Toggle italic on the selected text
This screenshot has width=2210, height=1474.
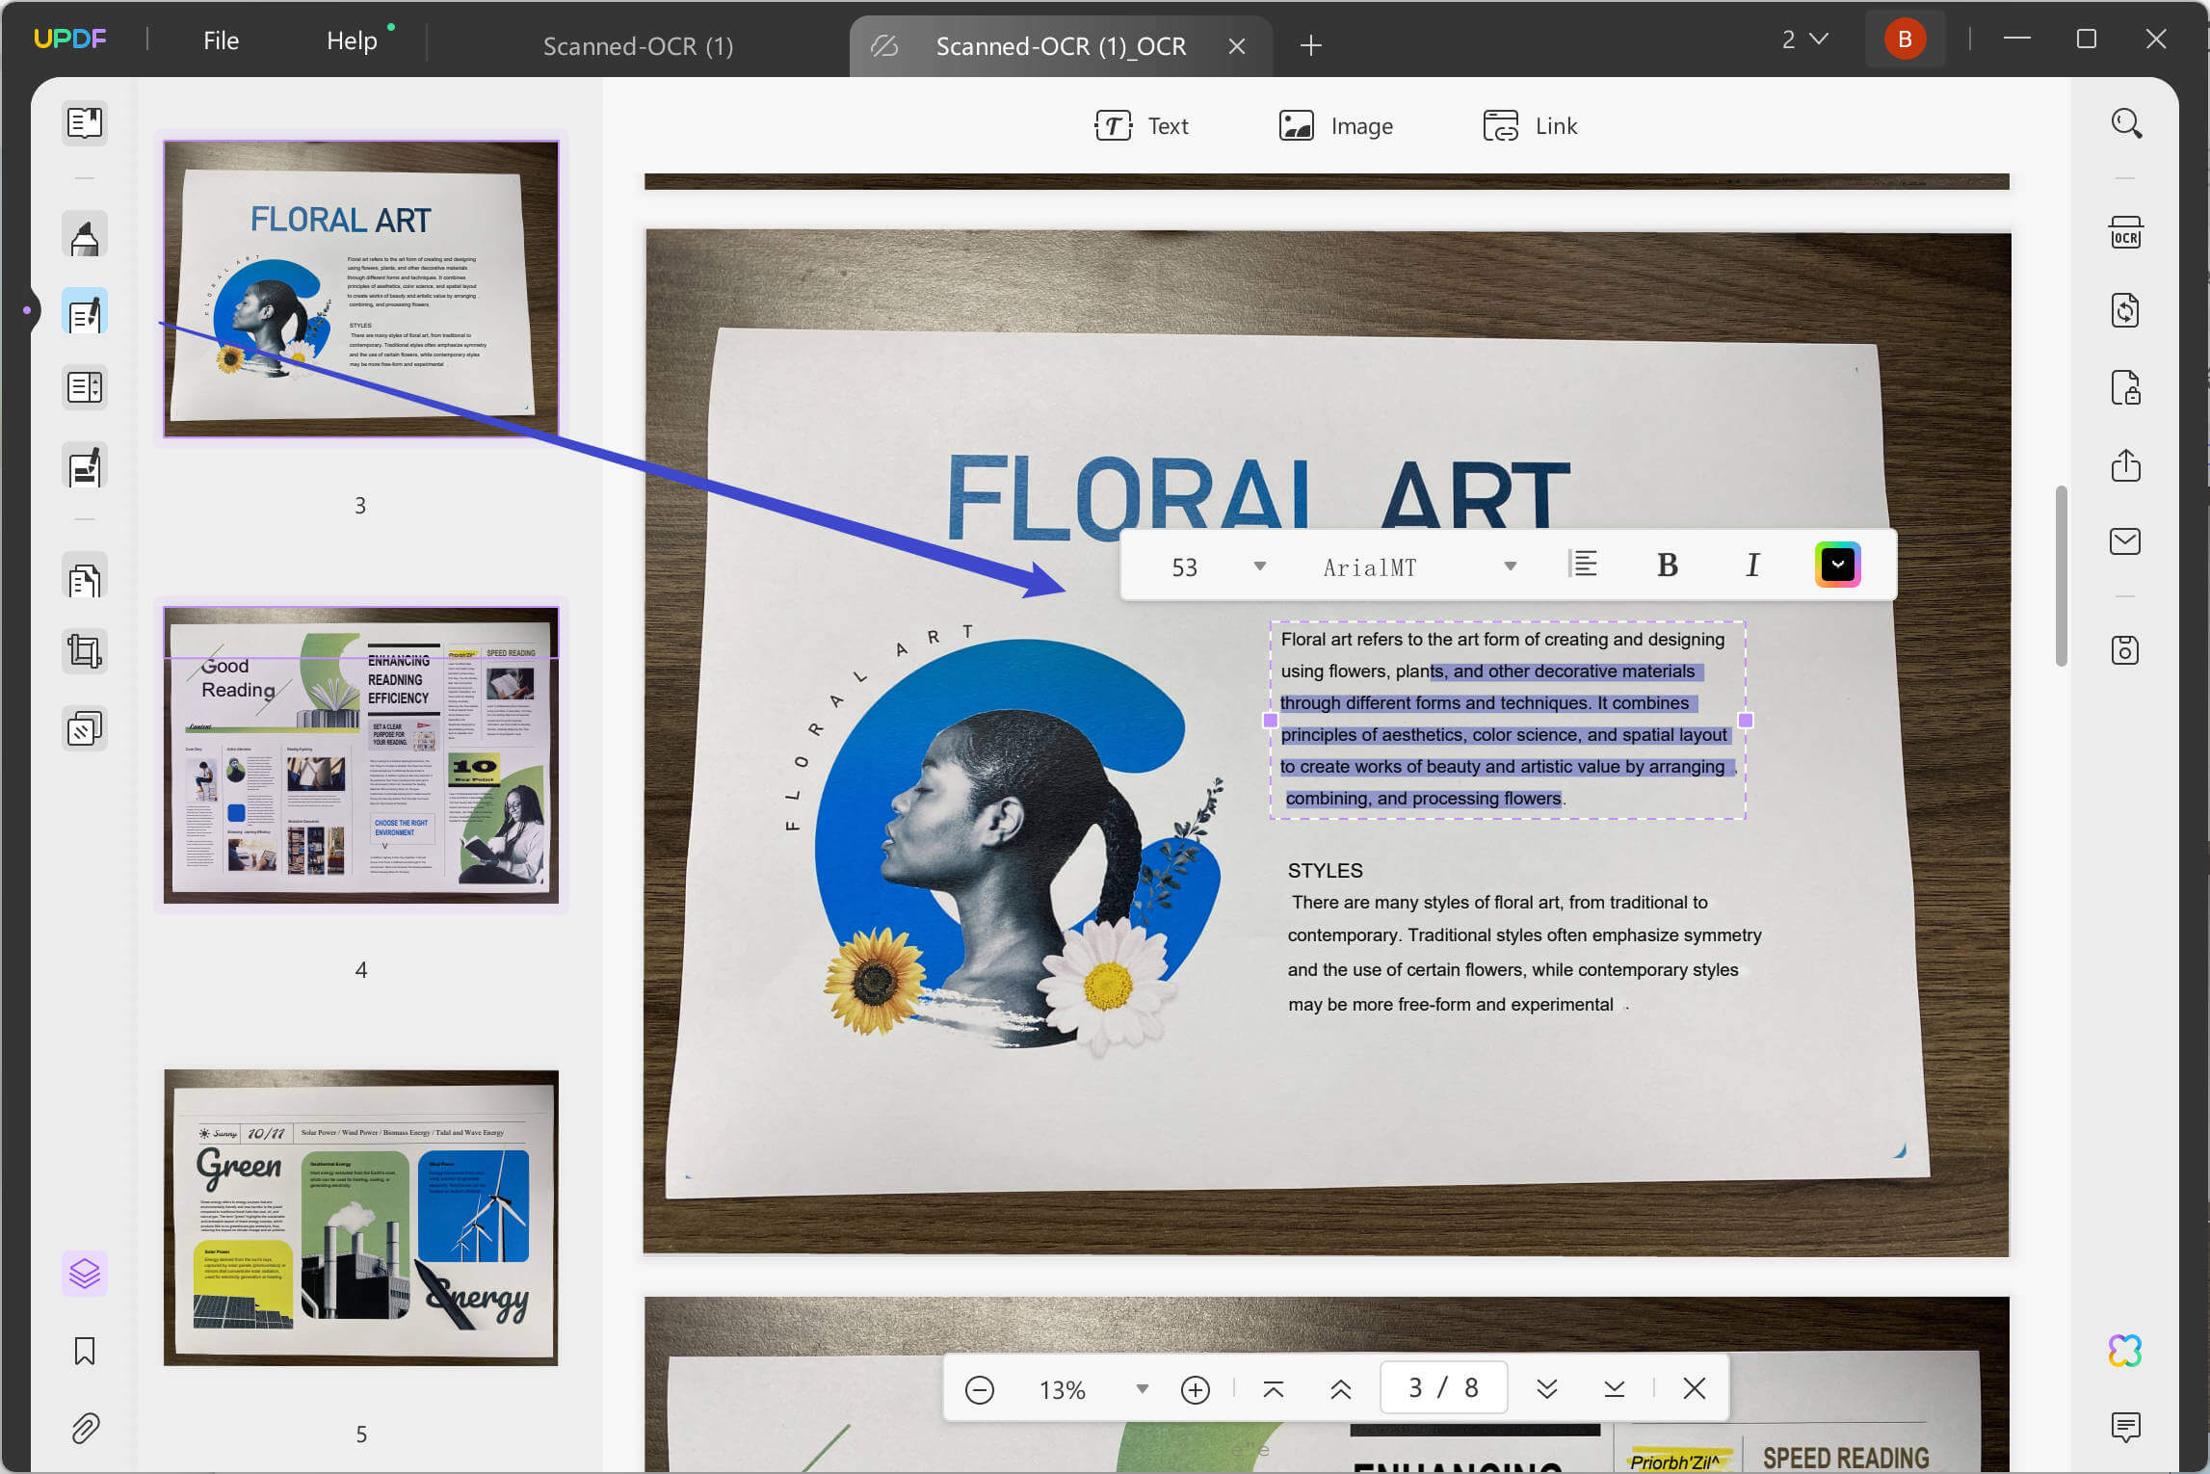tap(1751, 565)
